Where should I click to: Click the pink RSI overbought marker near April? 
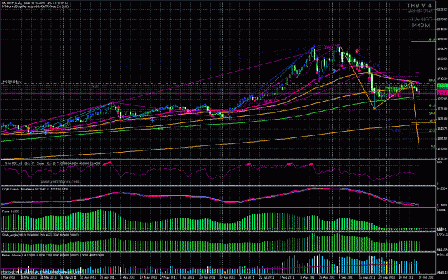(x=107, y=163)
